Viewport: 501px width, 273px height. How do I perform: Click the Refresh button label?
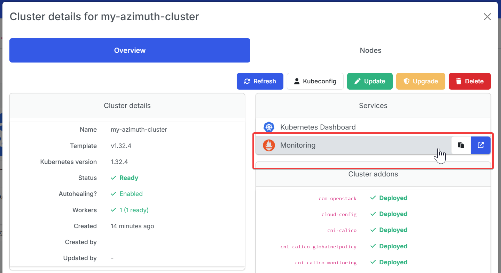click(265, 81)
